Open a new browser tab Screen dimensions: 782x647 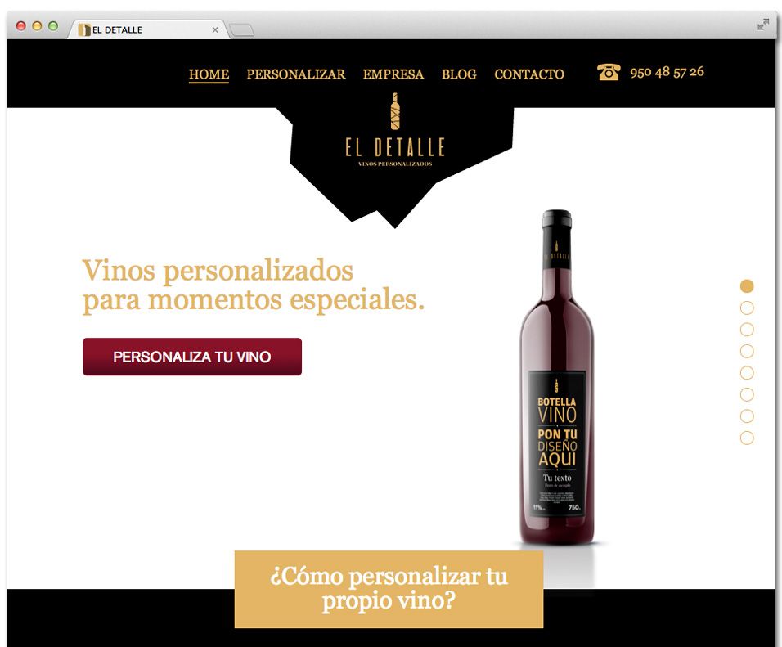(x=242, y=30)
